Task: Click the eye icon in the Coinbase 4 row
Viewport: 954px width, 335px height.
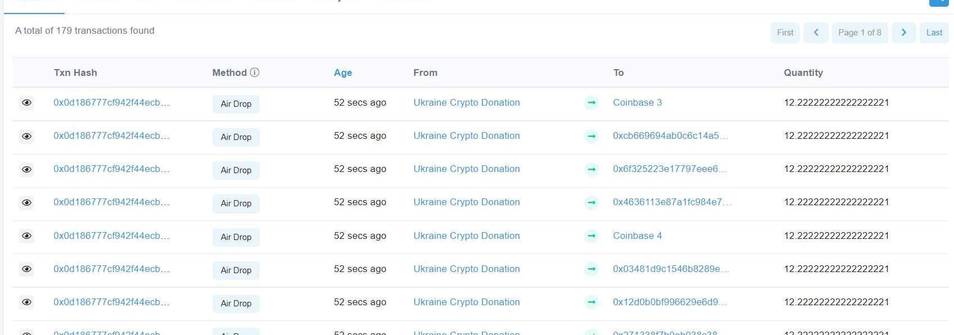Action: coord(26,236)
